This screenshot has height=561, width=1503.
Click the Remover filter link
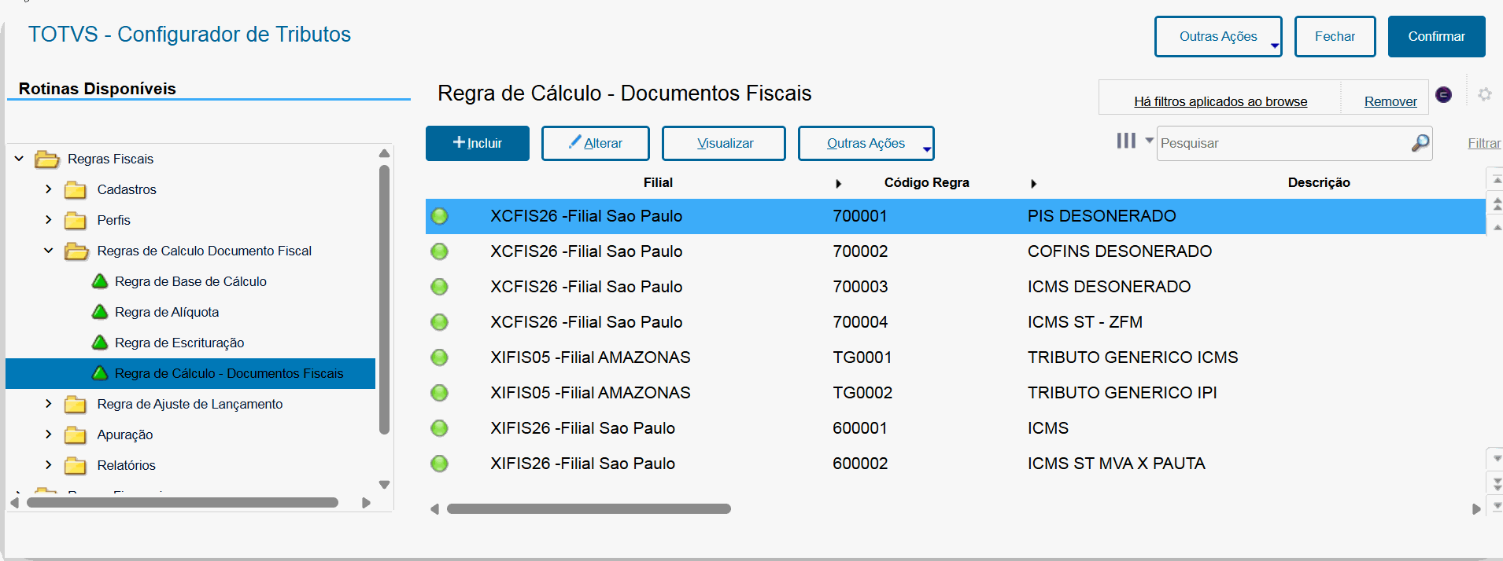click(1390, 101)
